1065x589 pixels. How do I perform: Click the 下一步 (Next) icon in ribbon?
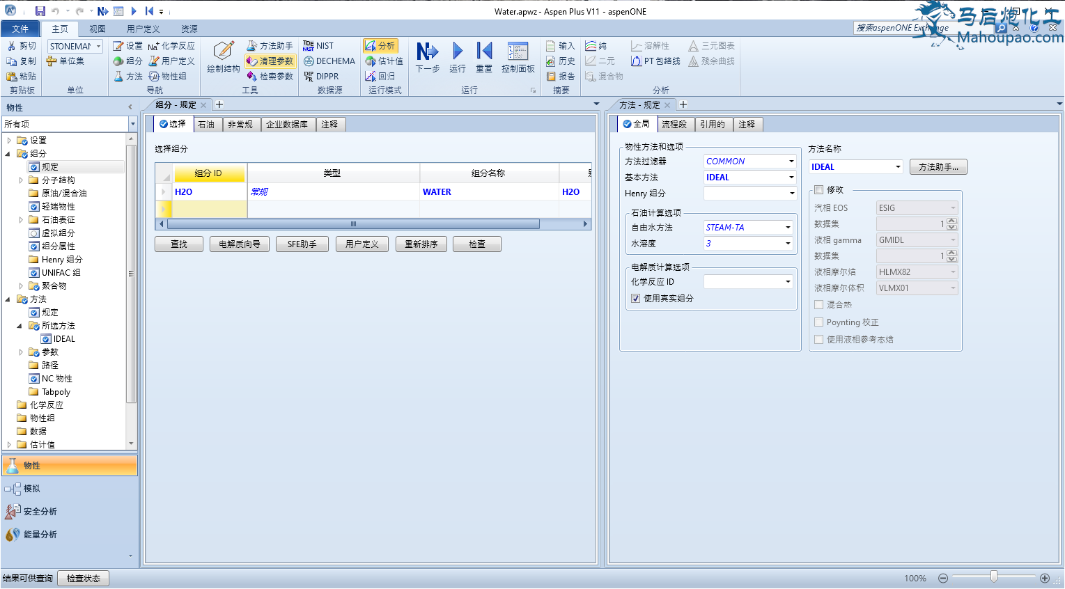coord(427,52)
